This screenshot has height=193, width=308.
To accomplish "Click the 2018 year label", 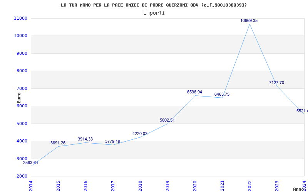I will pyautogui.click(x=140, y=186).
